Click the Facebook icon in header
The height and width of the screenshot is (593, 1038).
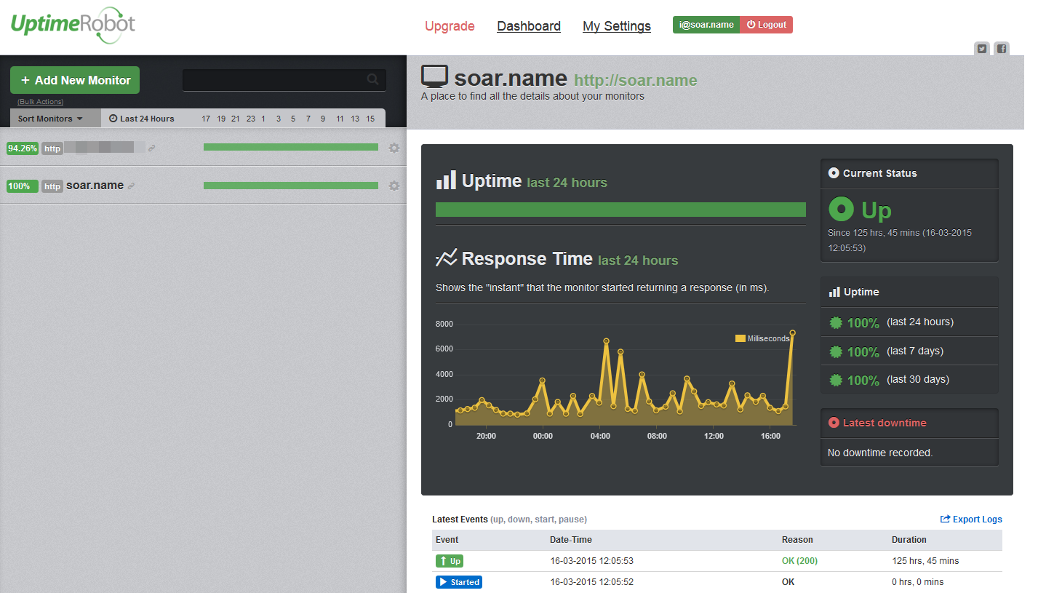tap(1002, 49)
